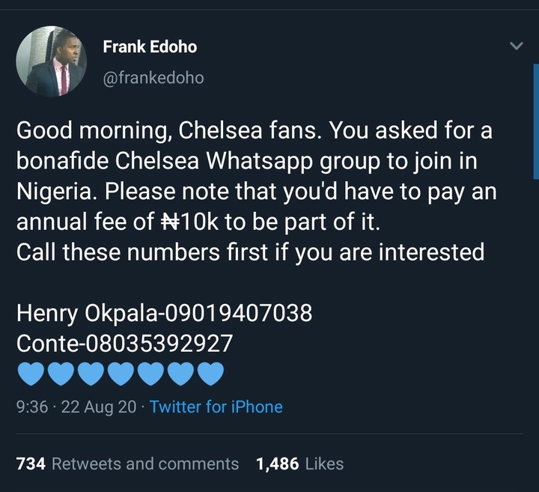539x492 pixels.
Task: Click the first blue heart emoji
Action: pos(31,372)
